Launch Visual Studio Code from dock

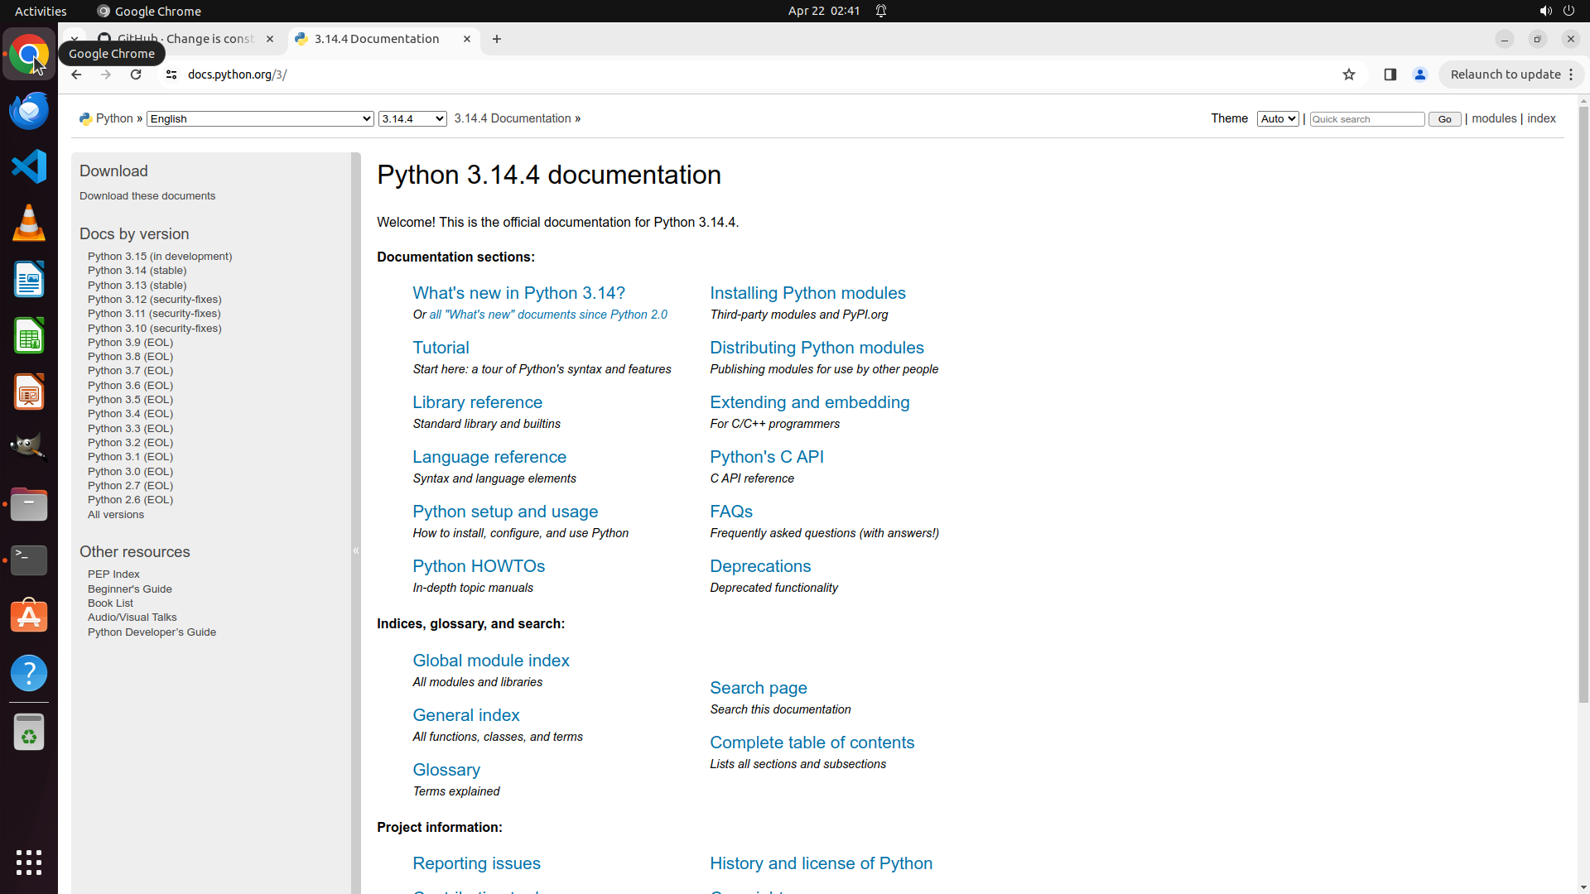(29, 166)
